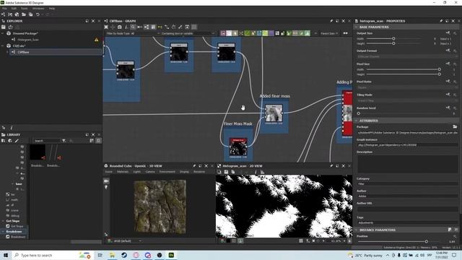Click the tiling grid icon in 2D view footer
This screenshot has height=260, width=462.
(x=301, y=240)
